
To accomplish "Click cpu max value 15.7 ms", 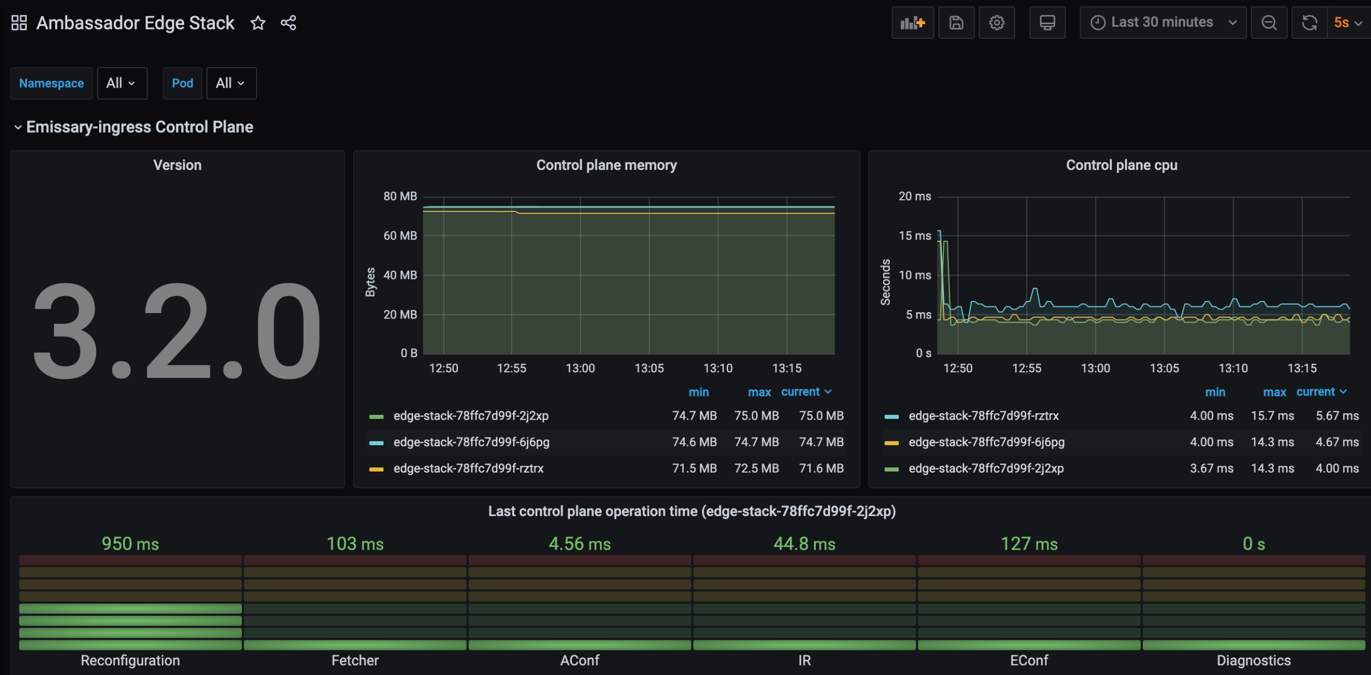I will tap(1272, 416).
